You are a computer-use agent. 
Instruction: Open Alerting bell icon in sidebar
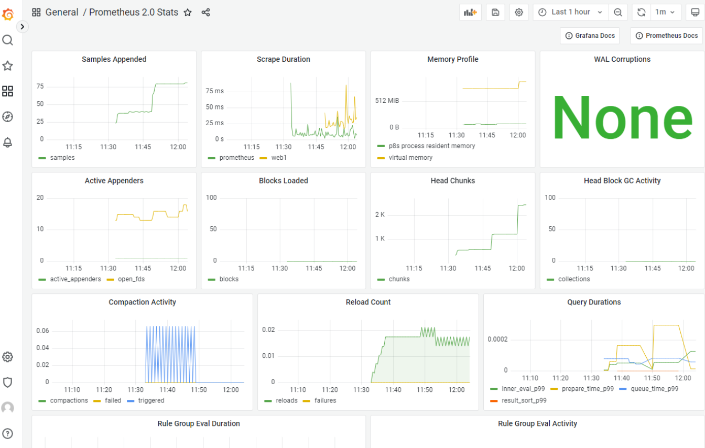pyautogui.click(x=8, y=143)
